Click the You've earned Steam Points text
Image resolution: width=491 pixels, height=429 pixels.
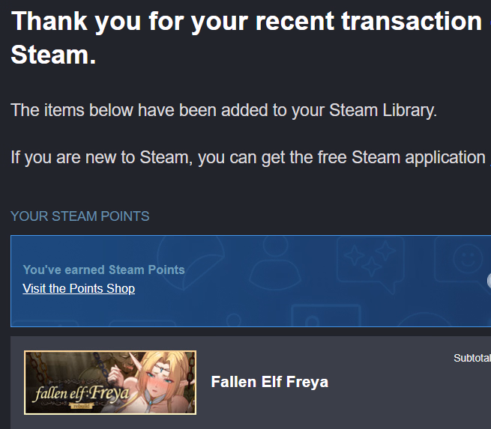pyautogui.click(x=103, y=270)
